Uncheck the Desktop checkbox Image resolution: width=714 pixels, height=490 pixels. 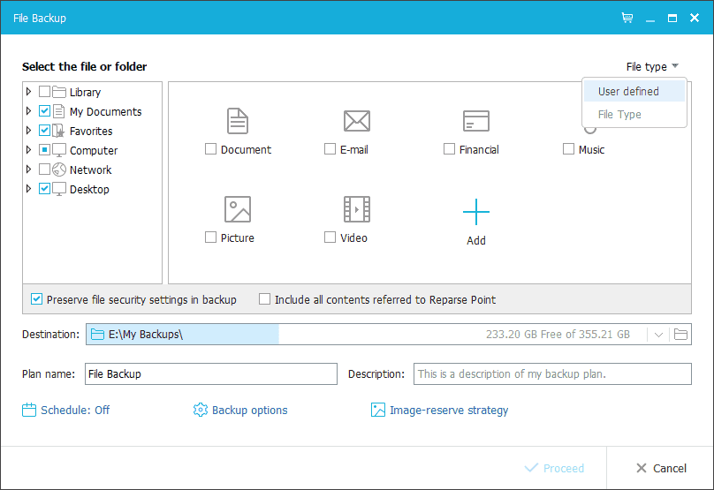[x=44, y=188]
